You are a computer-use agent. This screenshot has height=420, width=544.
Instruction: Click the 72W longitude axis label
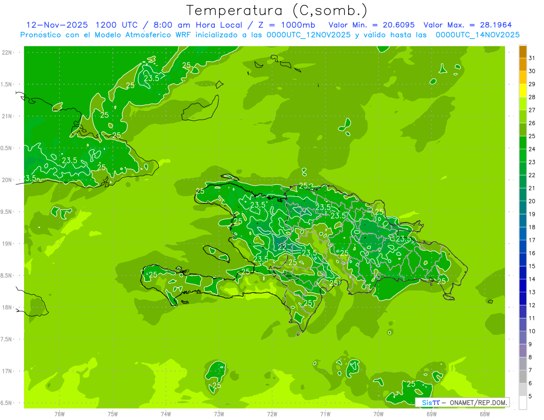[272, 414]
